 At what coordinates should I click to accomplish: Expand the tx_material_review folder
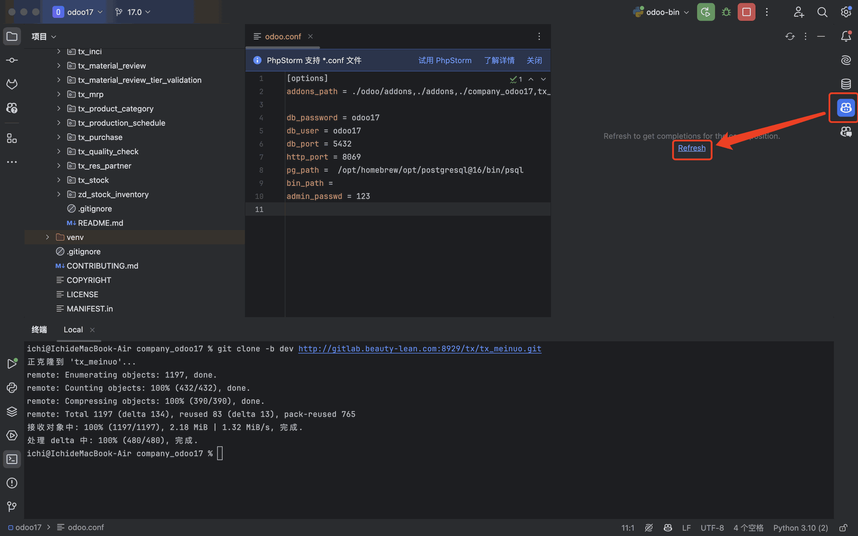pos(59,66)
